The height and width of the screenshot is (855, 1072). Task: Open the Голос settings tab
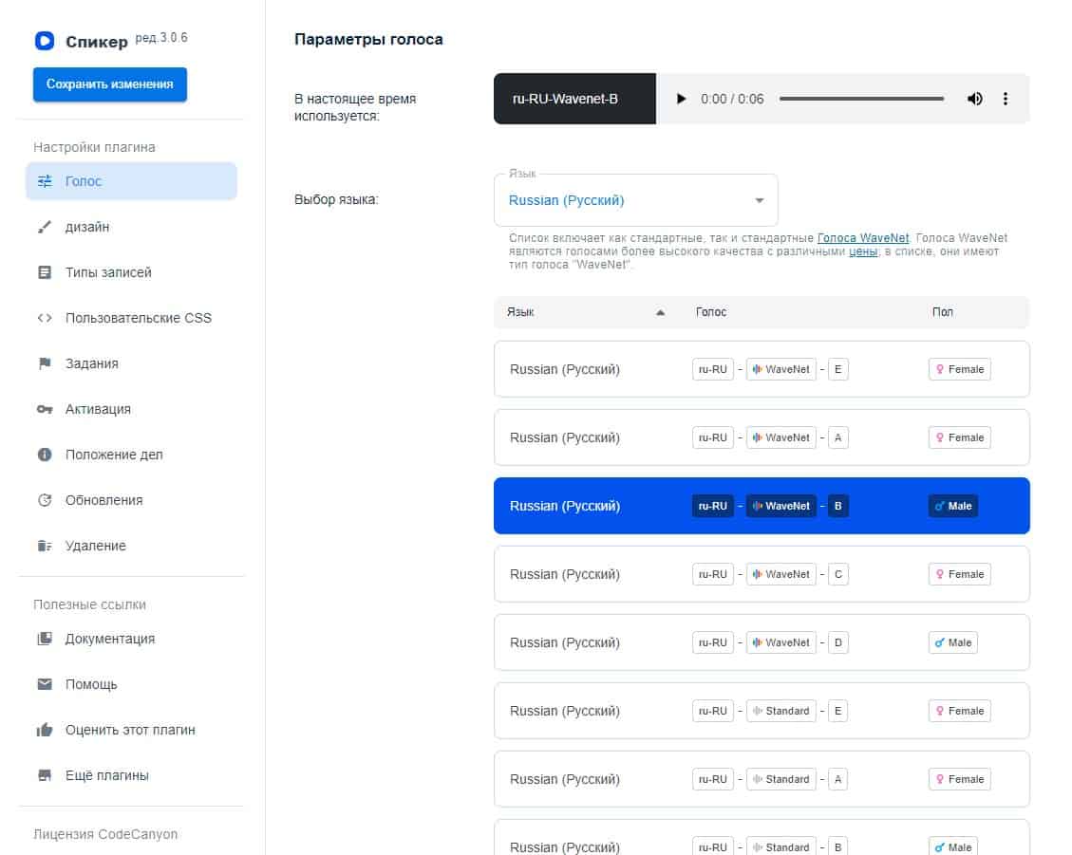(x=131, y=181)
